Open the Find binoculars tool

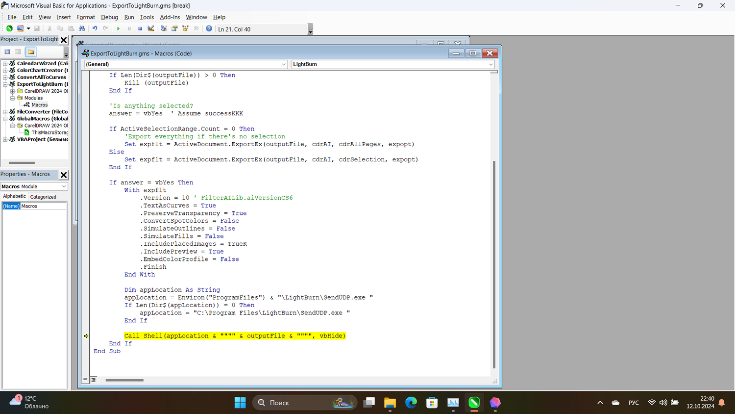pos(82,29)
